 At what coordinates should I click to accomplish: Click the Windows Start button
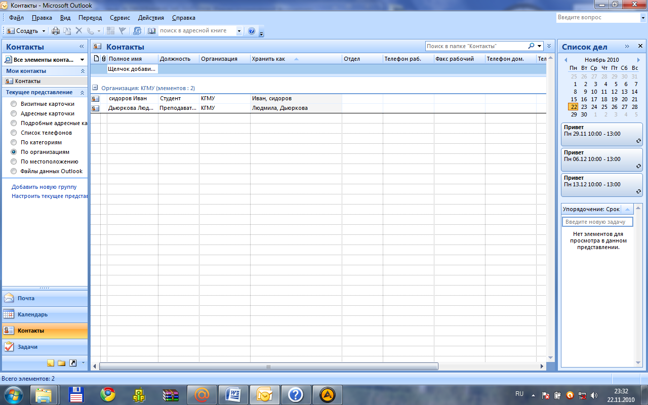coord(13,394)
